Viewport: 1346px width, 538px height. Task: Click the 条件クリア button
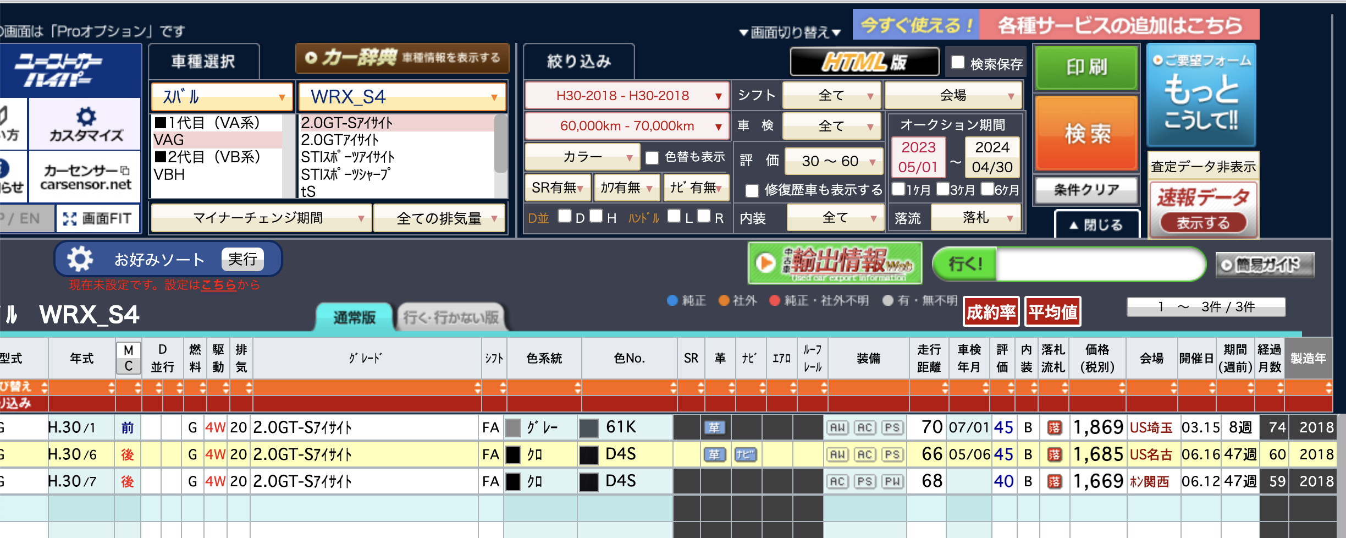[x=1086, y=190]
